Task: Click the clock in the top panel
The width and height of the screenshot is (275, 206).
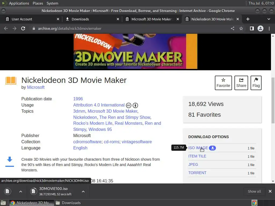Action: point(261,3)
